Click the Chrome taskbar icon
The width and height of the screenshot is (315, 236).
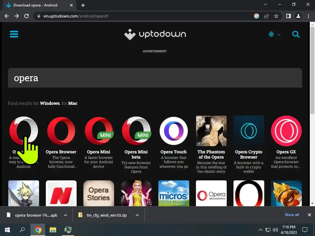click(x=38, y=230)
